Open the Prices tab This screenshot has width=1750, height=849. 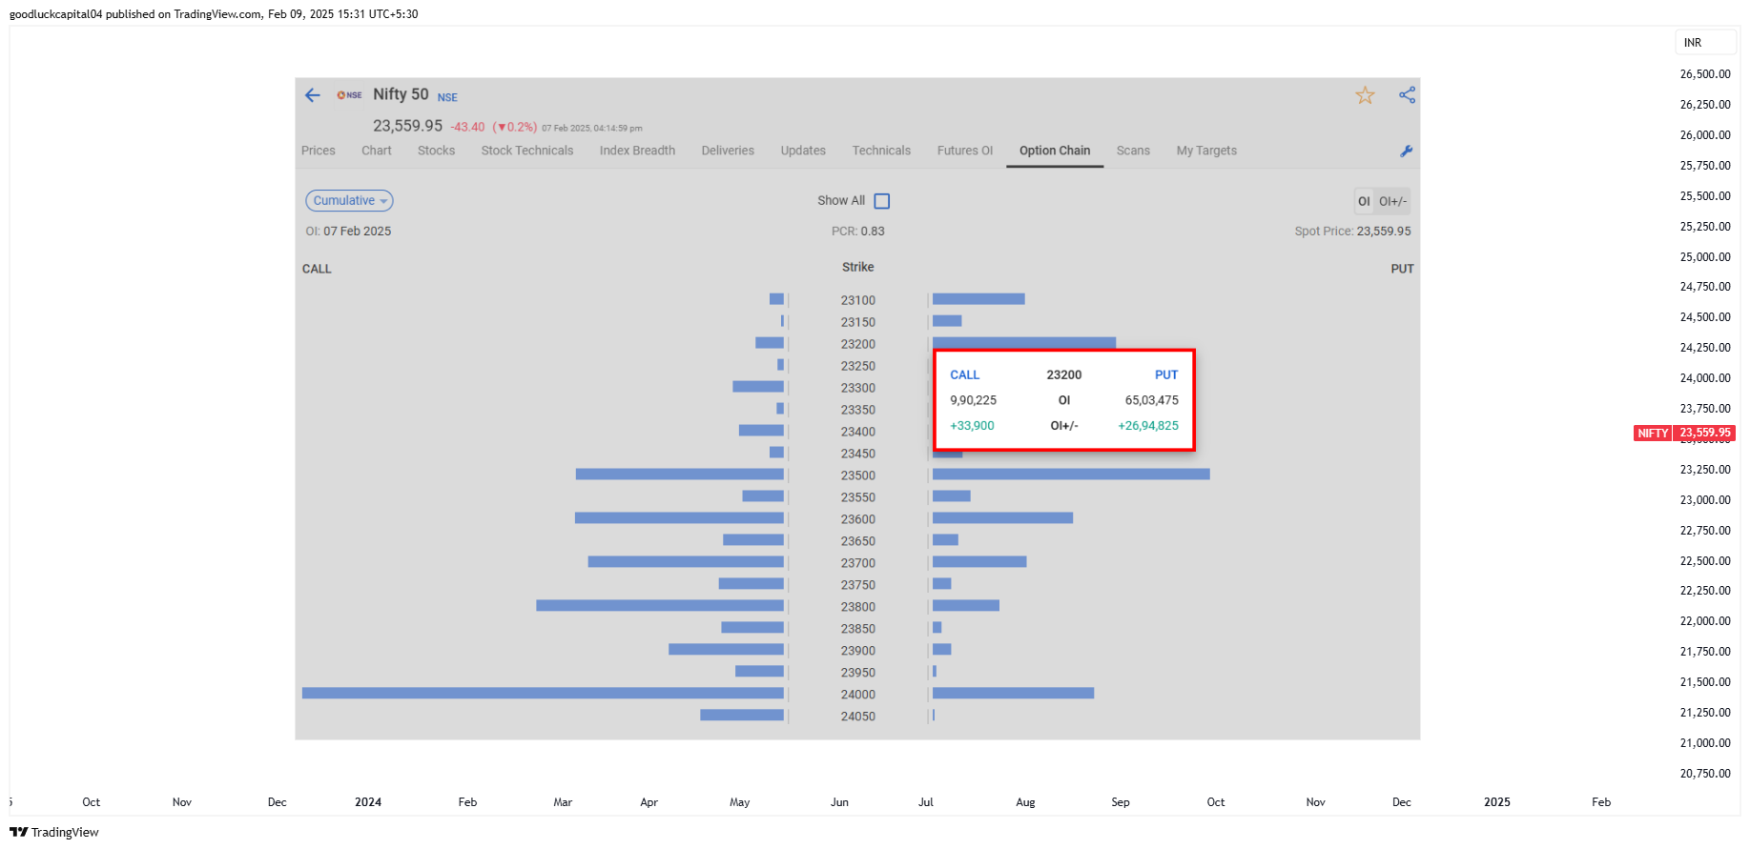319,151
